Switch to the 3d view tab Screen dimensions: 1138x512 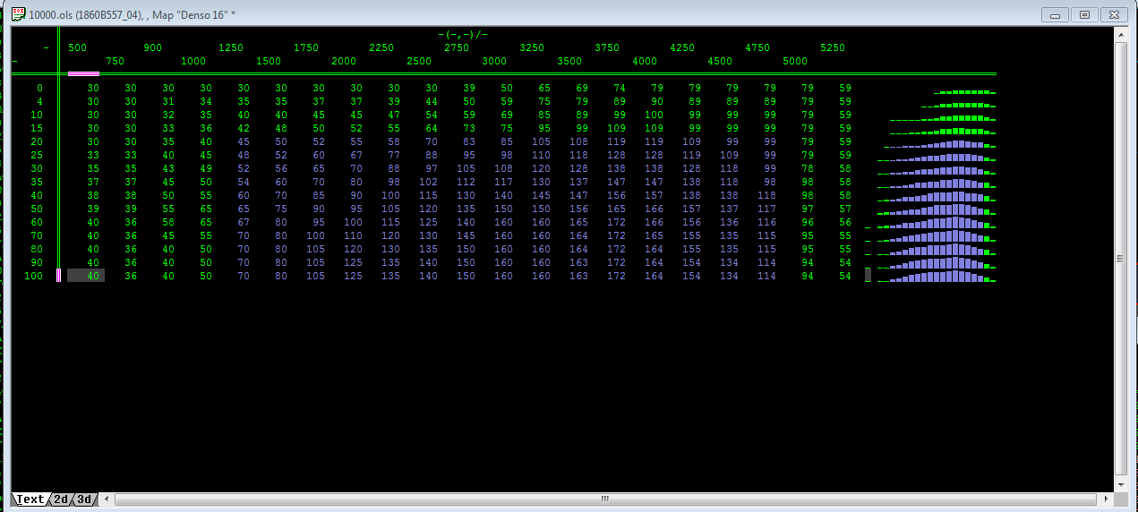coord(84,499)
